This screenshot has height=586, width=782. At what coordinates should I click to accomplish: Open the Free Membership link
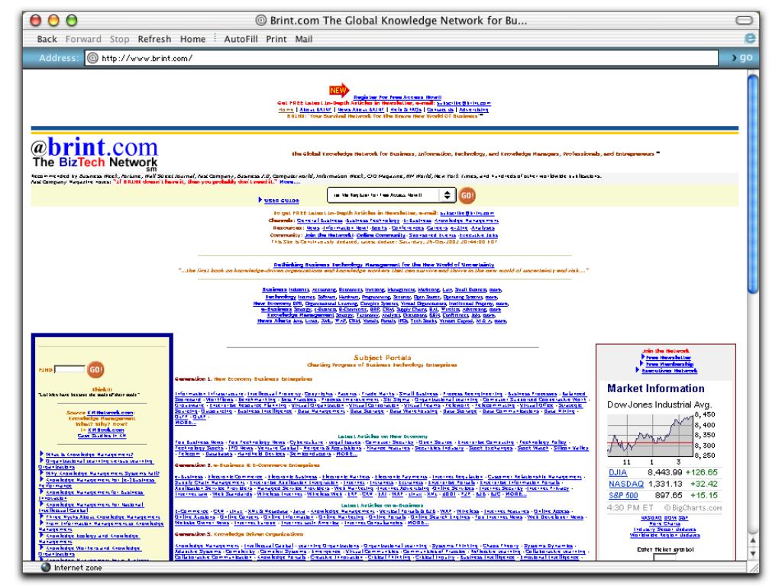[x=670, y=364]
